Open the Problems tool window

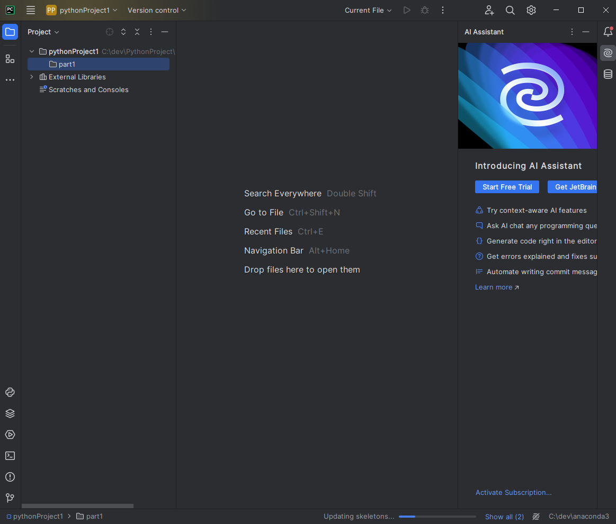[10, 477]
